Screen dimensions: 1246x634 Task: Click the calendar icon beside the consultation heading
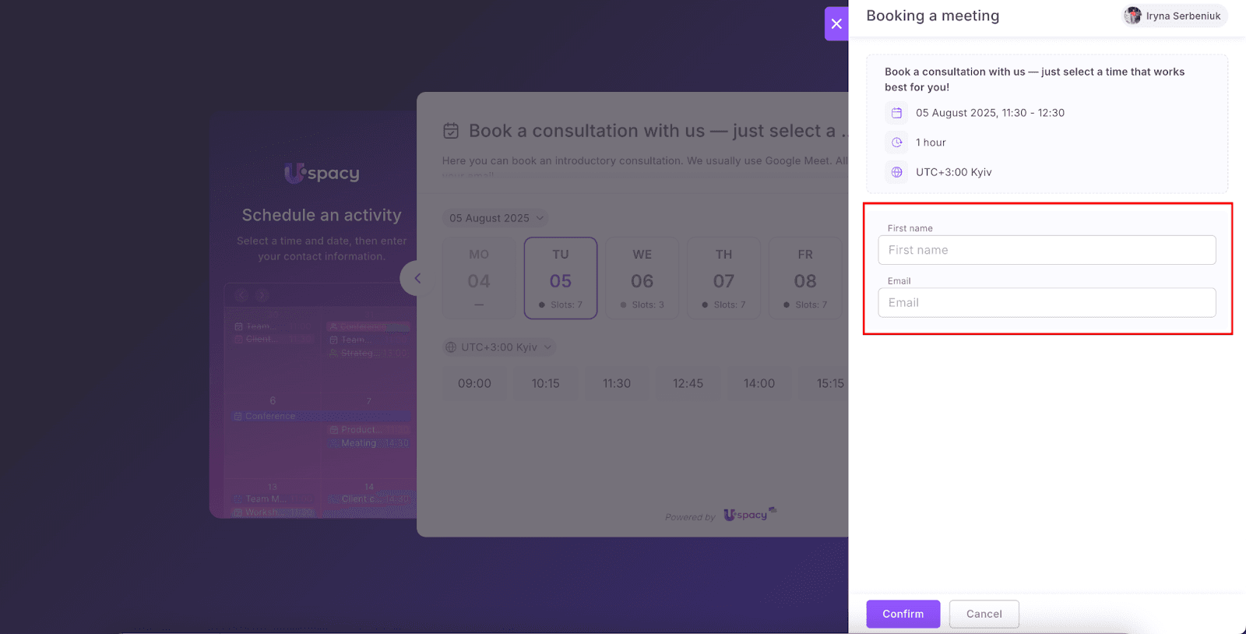pos(451,131)
